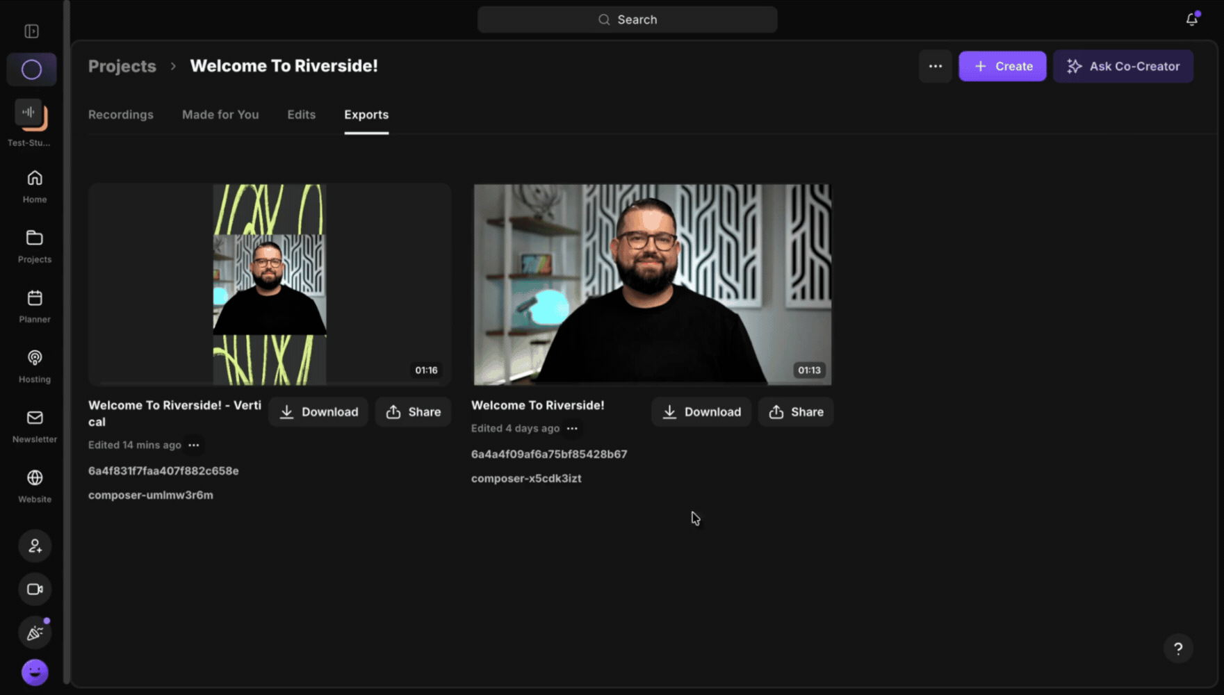Select the Test-Stu... studio icon
Viewport: 1224px width, 695px height.
[31, 115]
